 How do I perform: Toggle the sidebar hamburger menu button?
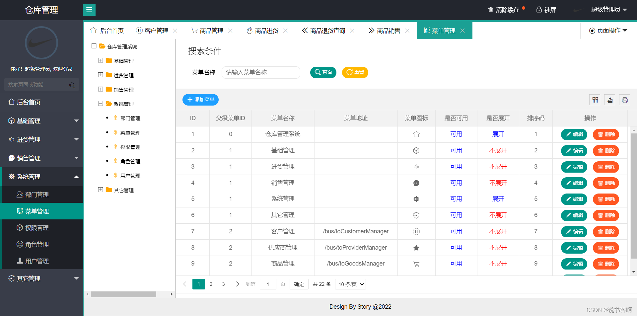(89, 10)
